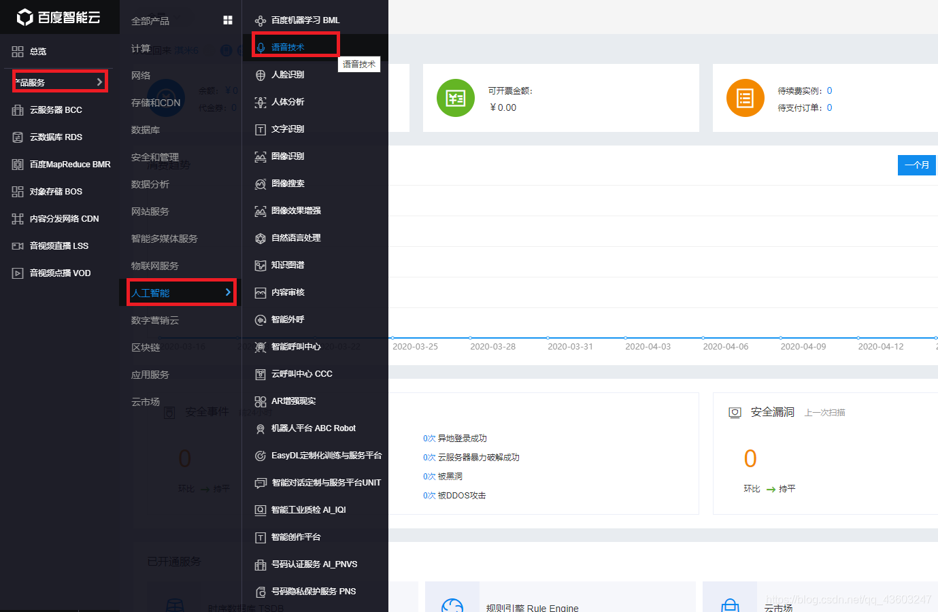Screen dimensions: 938x612
Task: Open EasyDL定制化训练与服务平台
Action: click(326, 456)
